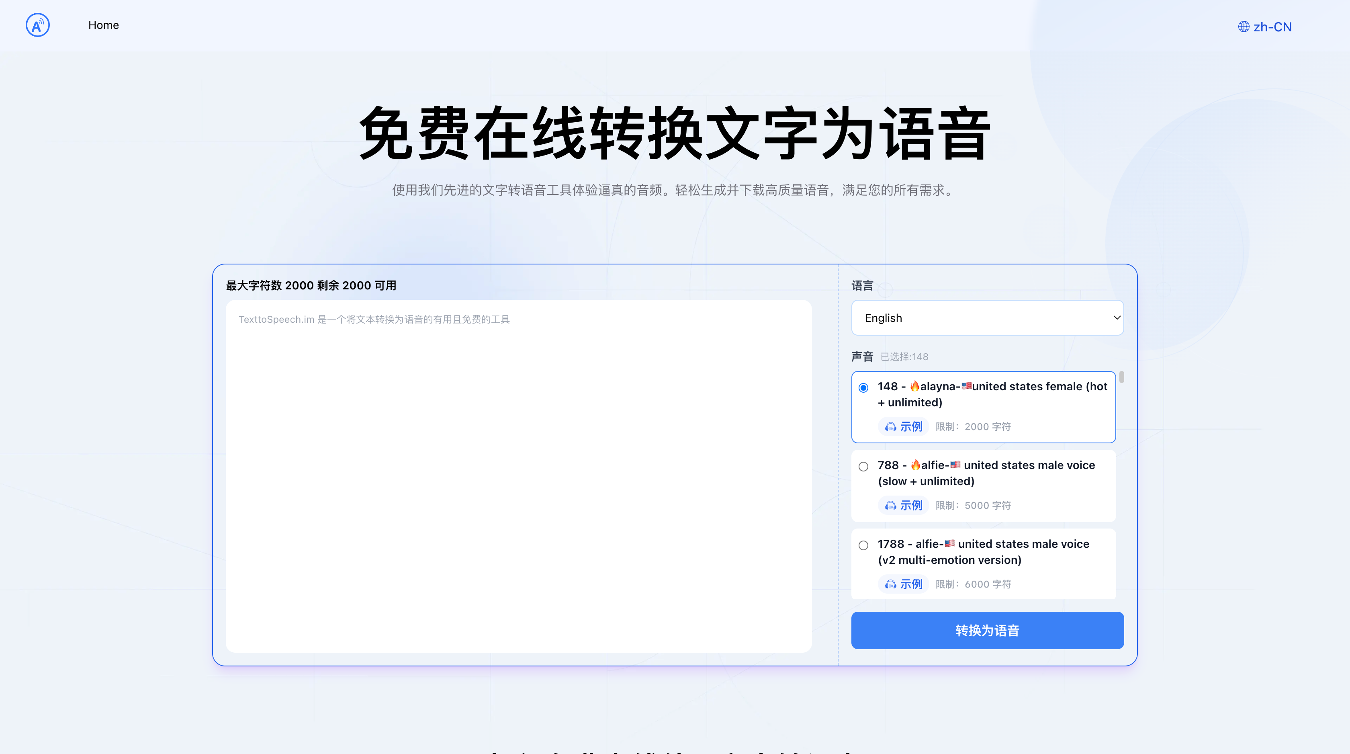Select voice 148 alayna radio button
This screenshot has height=754, width=1350.
pos(863,387)
